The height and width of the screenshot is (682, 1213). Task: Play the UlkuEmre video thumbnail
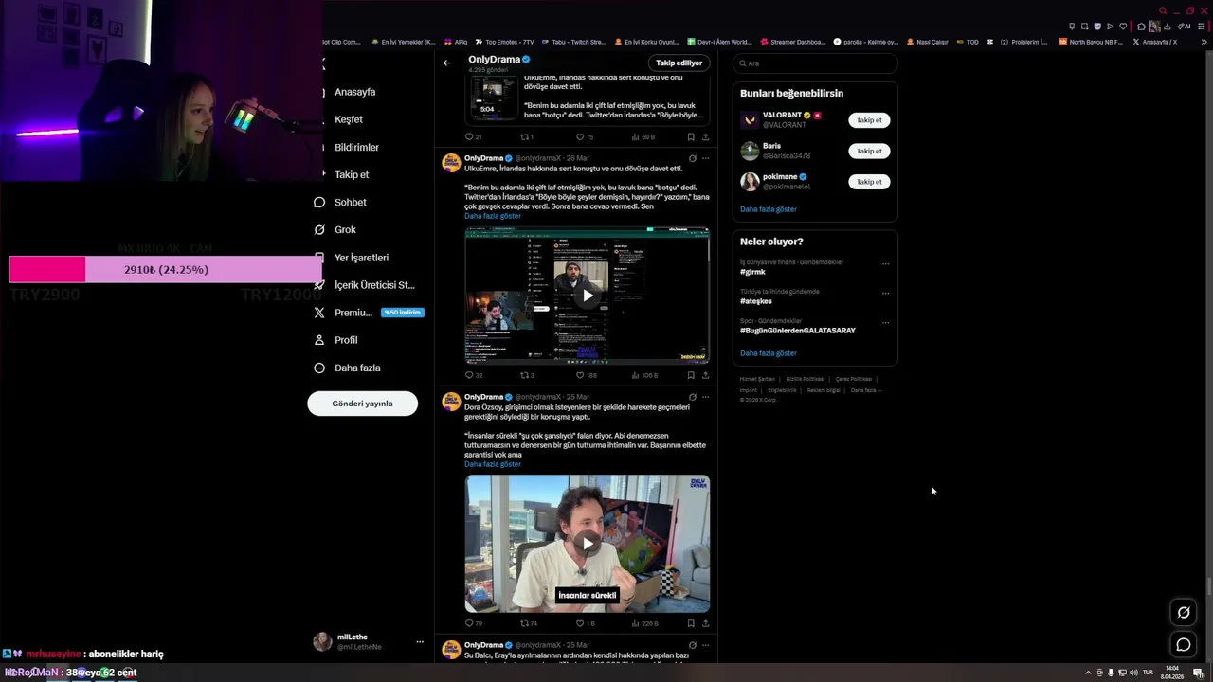point(588,296)
